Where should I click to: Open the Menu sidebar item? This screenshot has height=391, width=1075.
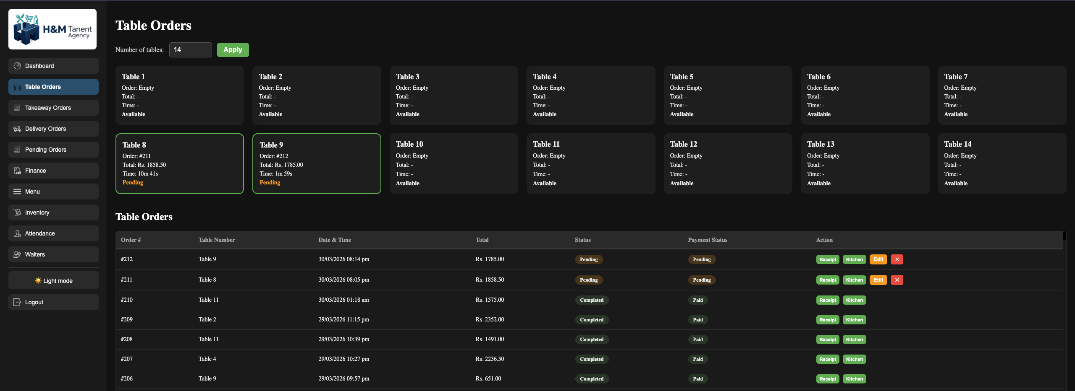tap(53, 192)
